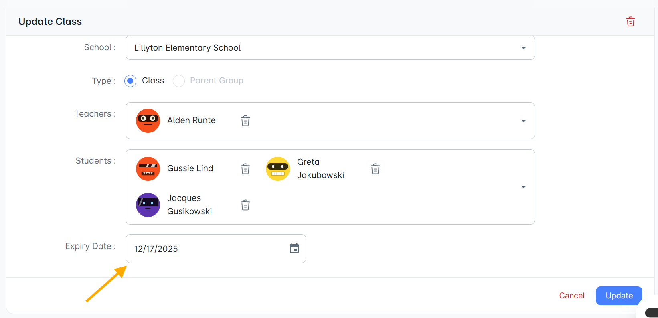Click the red delete class trash icon
658x318 pixels.
pyautogui.click(x=630, y=22)
